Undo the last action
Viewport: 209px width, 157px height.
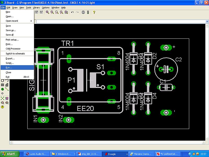click(72, 12)
